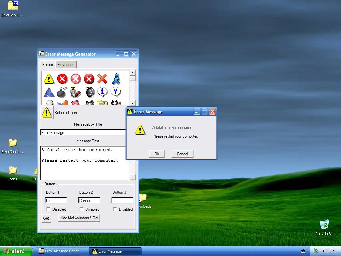
Task: Click the system tray network icon
Action: [316, 251]
